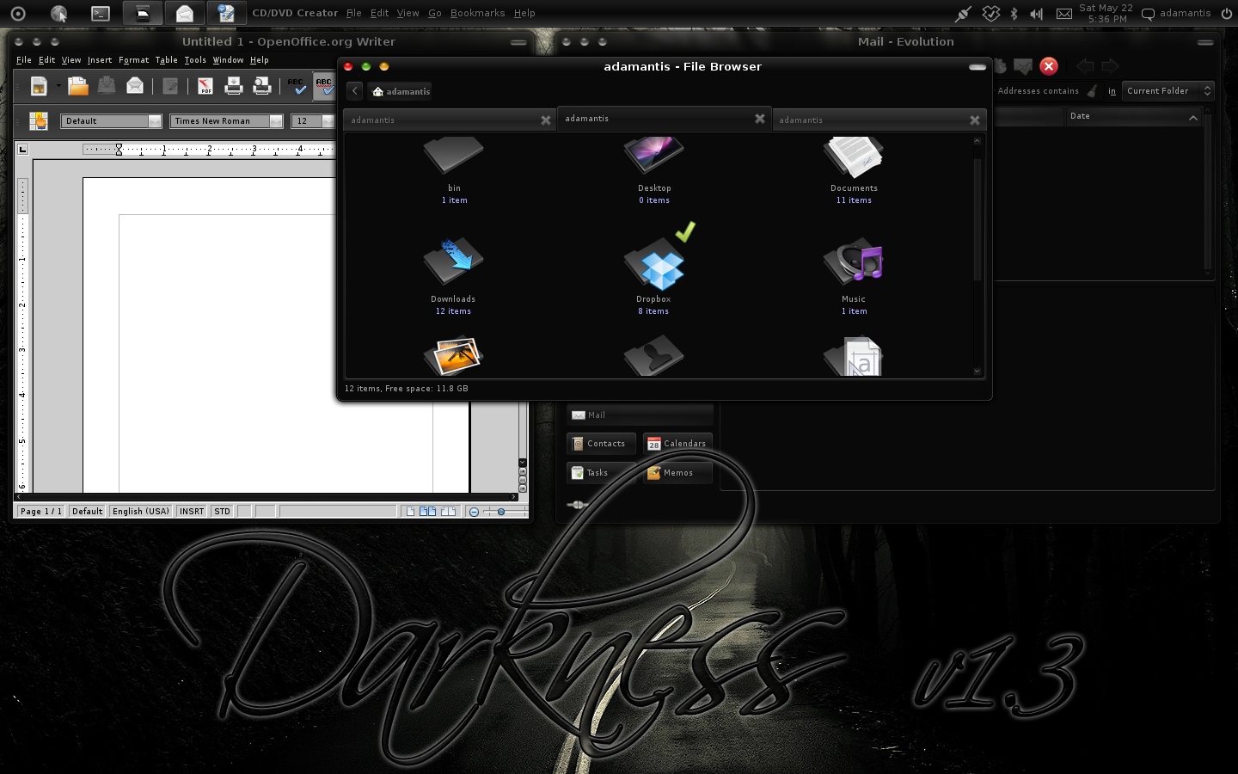Open the Desktop folder icon

pos(653,159)
